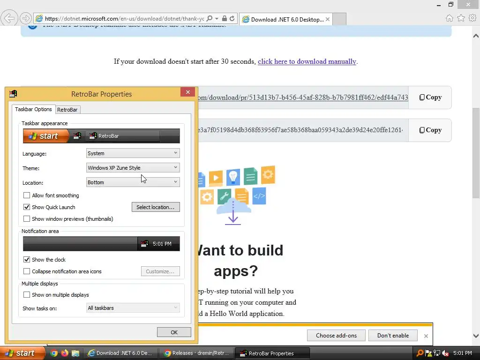
Task: Go back in Internet Explorer
Action: click(x=8, y=18)
